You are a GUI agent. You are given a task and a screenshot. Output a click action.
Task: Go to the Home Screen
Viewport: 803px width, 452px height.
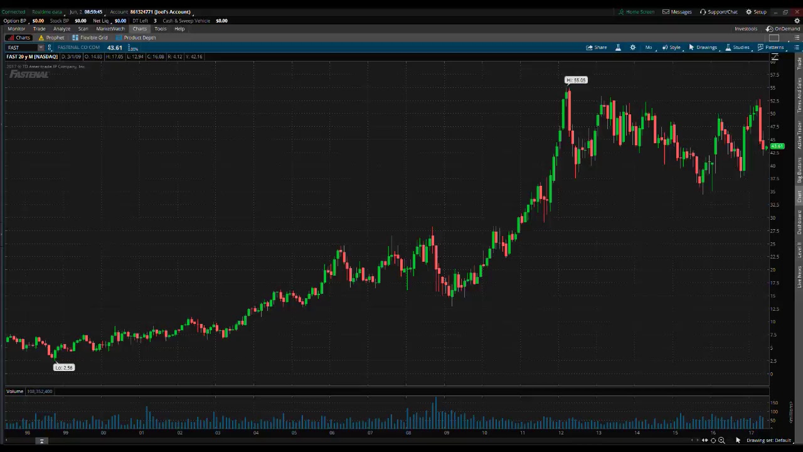click(x=636, y=12)
